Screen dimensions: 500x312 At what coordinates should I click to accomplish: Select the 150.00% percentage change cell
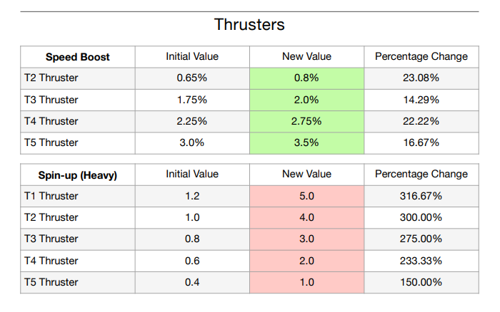pyautogui.click(x=421, y=281)
